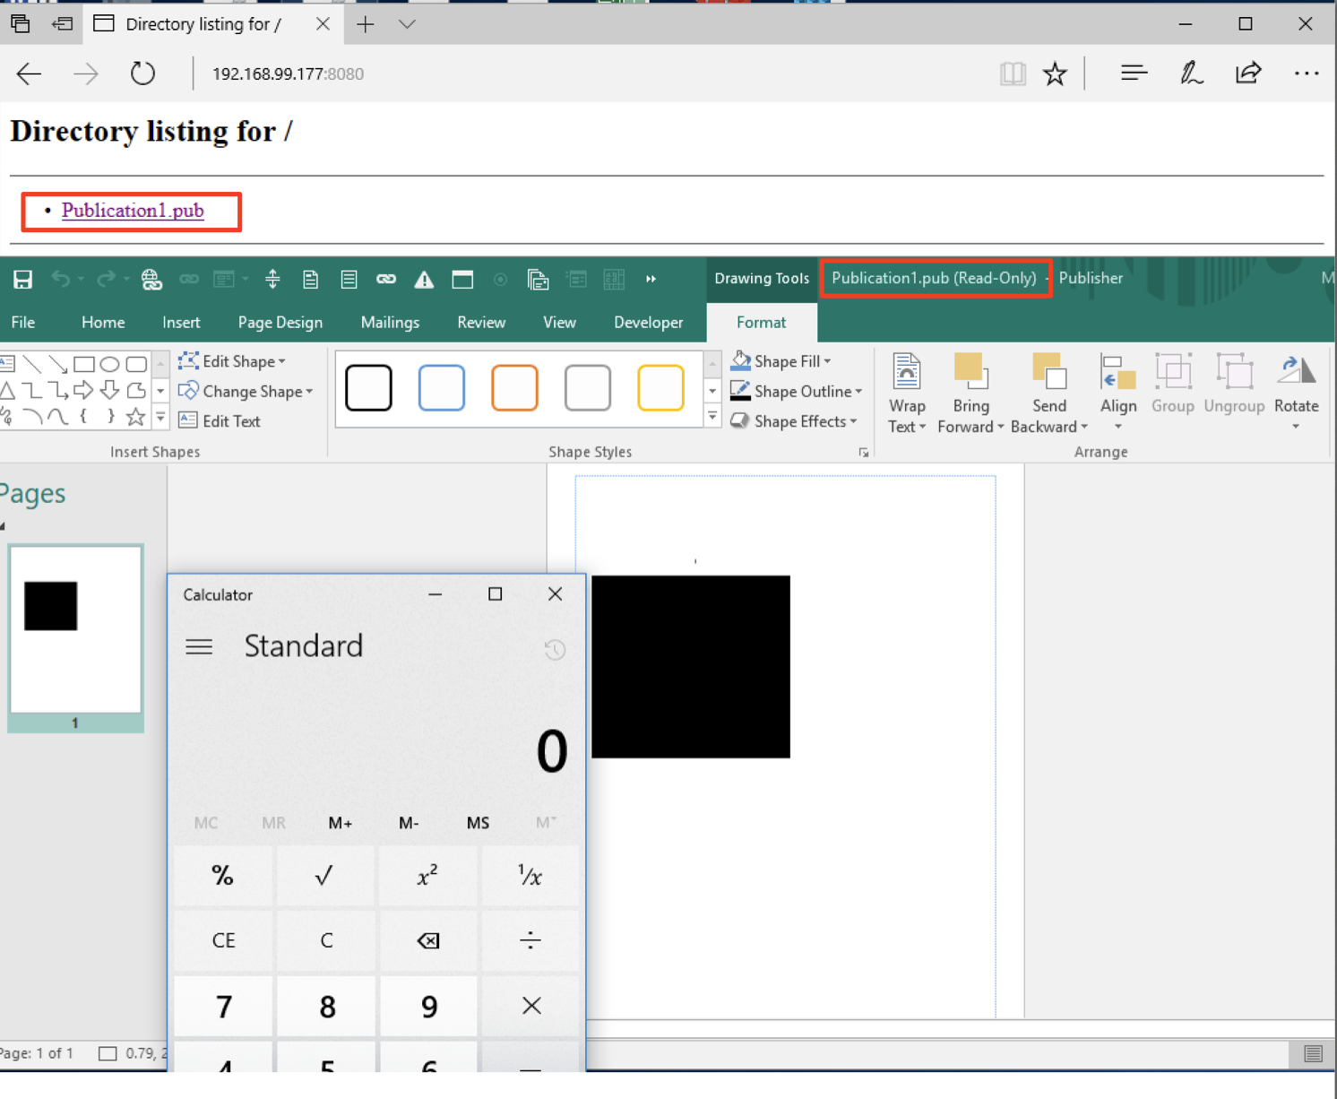1337x1099 pixels.
Task: Open the Publication1.pub link
Action: [x=133, y=211]
